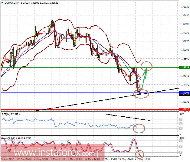Click the 5 May 04:00 time axis label
This screenshot has width=190, height=162.
pyautogui.click(x=58, y=159)
